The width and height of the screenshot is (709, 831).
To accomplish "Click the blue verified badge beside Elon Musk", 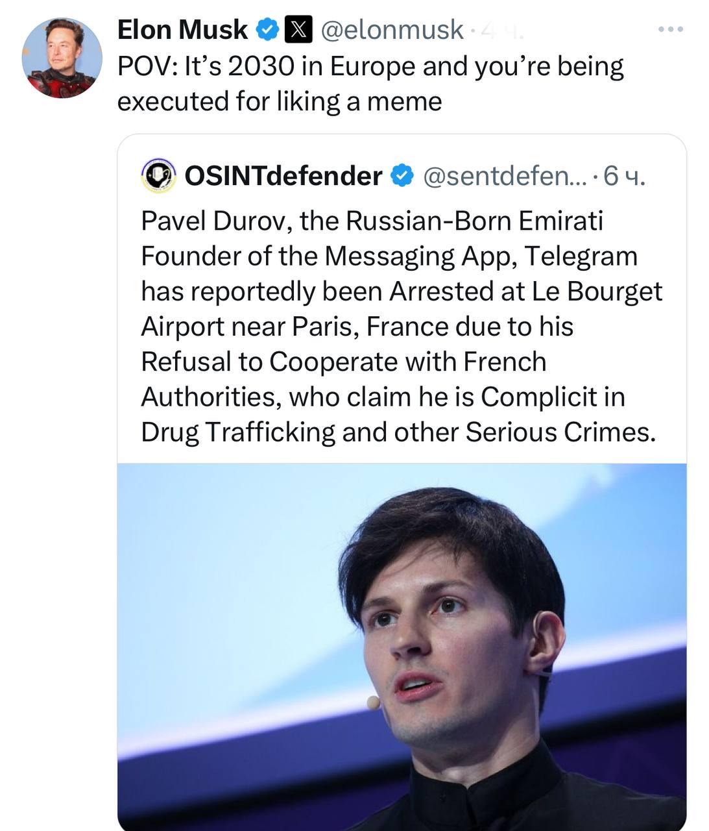I will coord(269,30).
